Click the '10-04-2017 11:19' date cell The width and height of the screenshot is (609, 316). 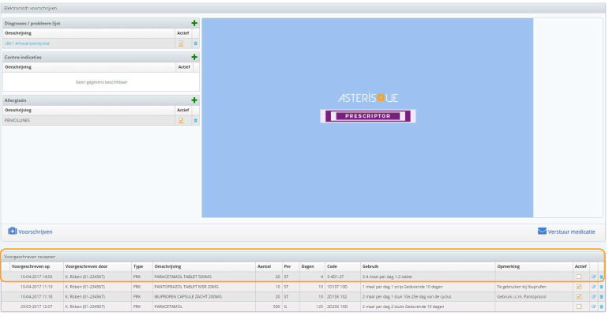(36, 287)
